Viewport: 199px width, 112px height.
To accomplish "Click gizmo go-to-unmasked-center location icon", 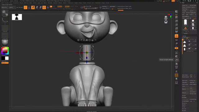I will click(x=84, y=40).
